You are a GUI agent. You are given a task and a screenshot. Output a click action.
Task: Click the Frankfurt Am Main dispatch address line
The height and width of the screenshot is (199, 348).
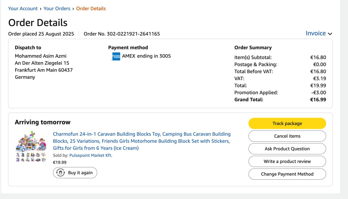coord(44,70)
